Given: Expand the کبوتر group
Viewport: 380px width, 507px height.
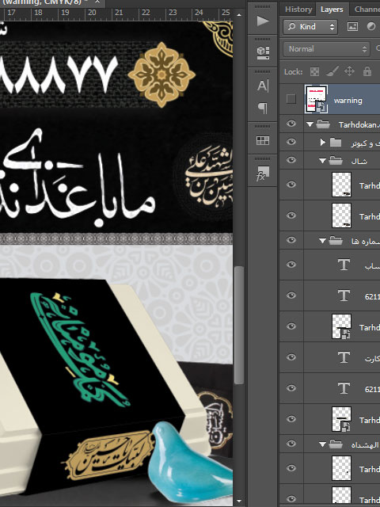Looking at the screenshot, I should 322,142.
